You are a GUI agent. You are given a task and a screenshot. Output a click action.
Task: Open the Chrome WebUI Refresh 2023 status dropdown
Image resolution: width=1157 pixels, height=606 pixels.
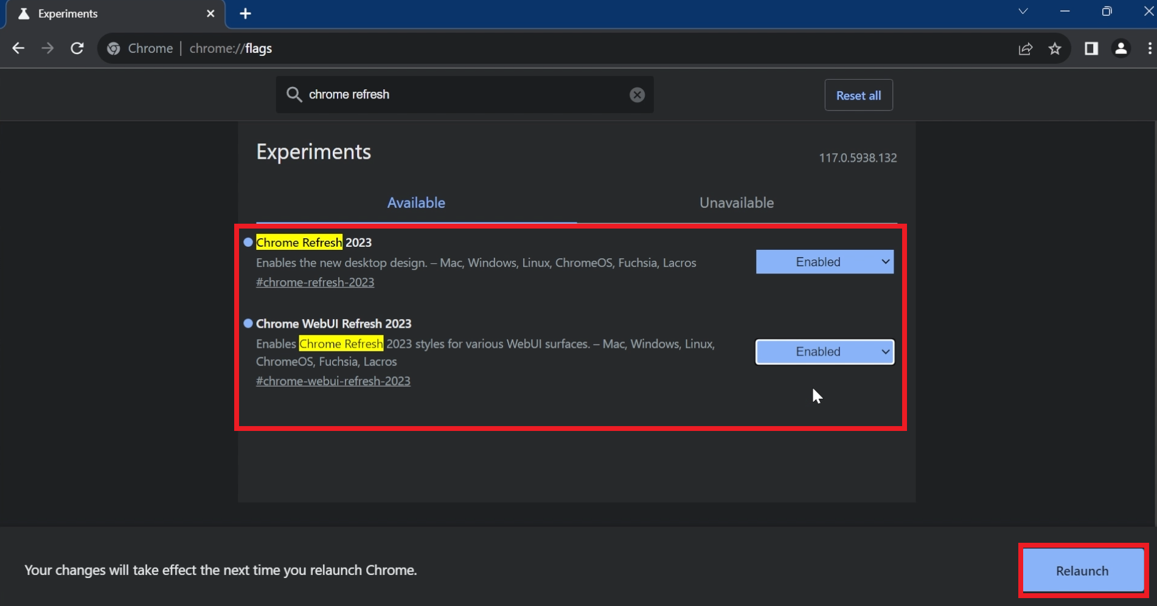[824, 351]
